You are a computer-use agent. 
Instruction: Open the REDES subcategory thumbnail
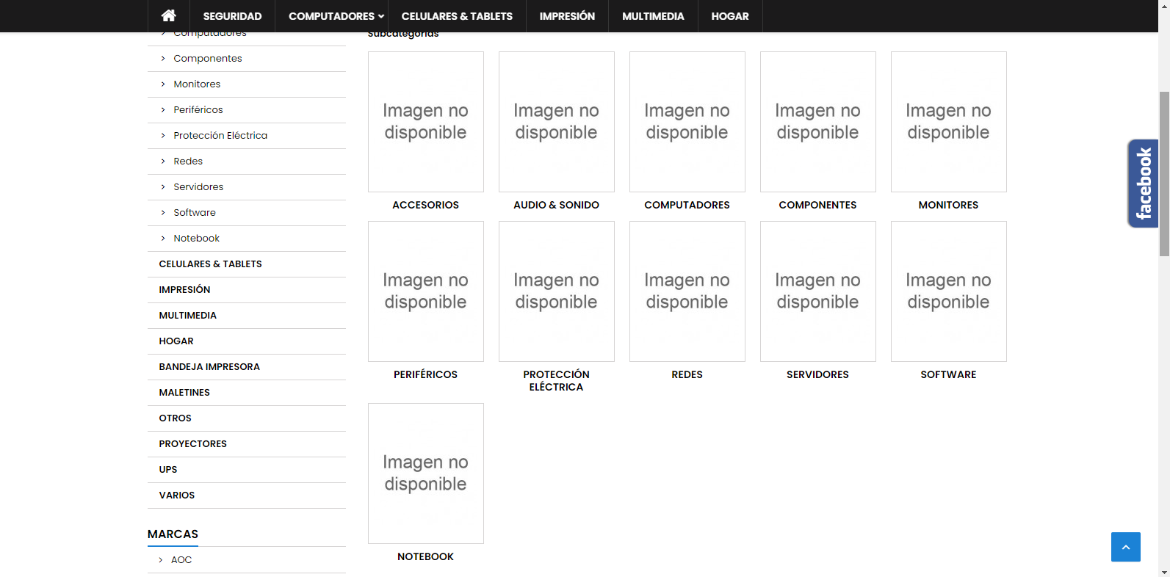(687, 291)
